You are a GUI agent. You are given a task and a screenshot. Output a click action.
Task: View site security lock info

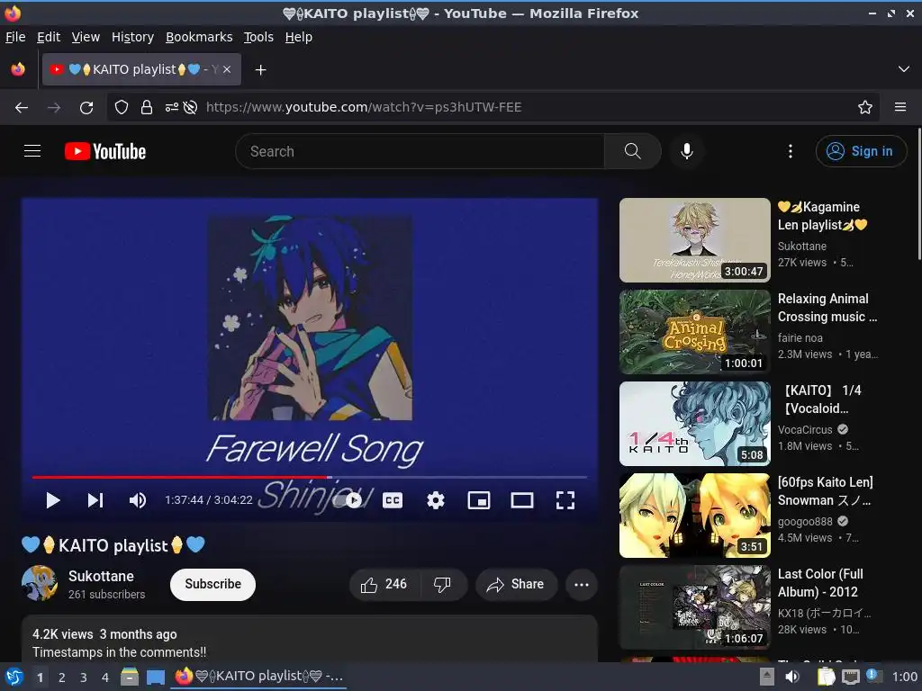click(x=147, y=107)
